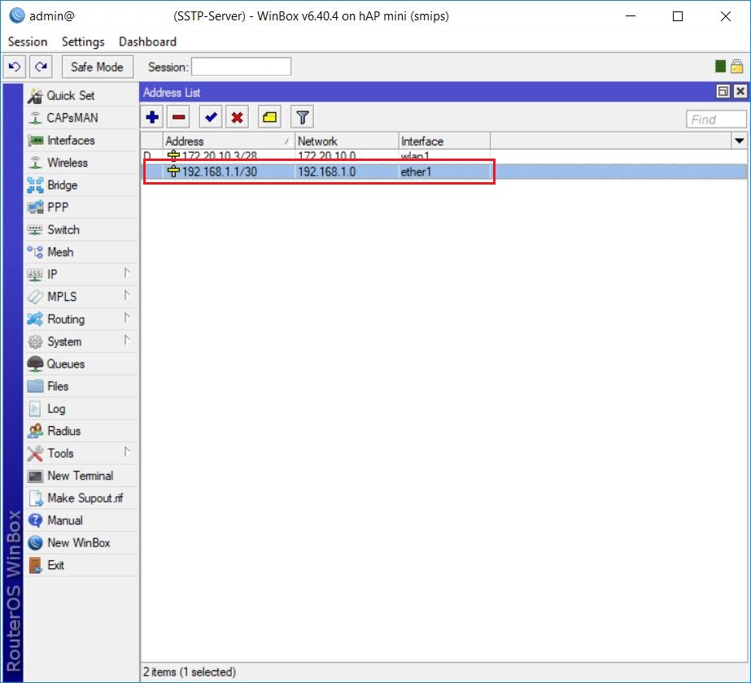
Task: Click the MPLS menu icon
Action: (35, 297)
